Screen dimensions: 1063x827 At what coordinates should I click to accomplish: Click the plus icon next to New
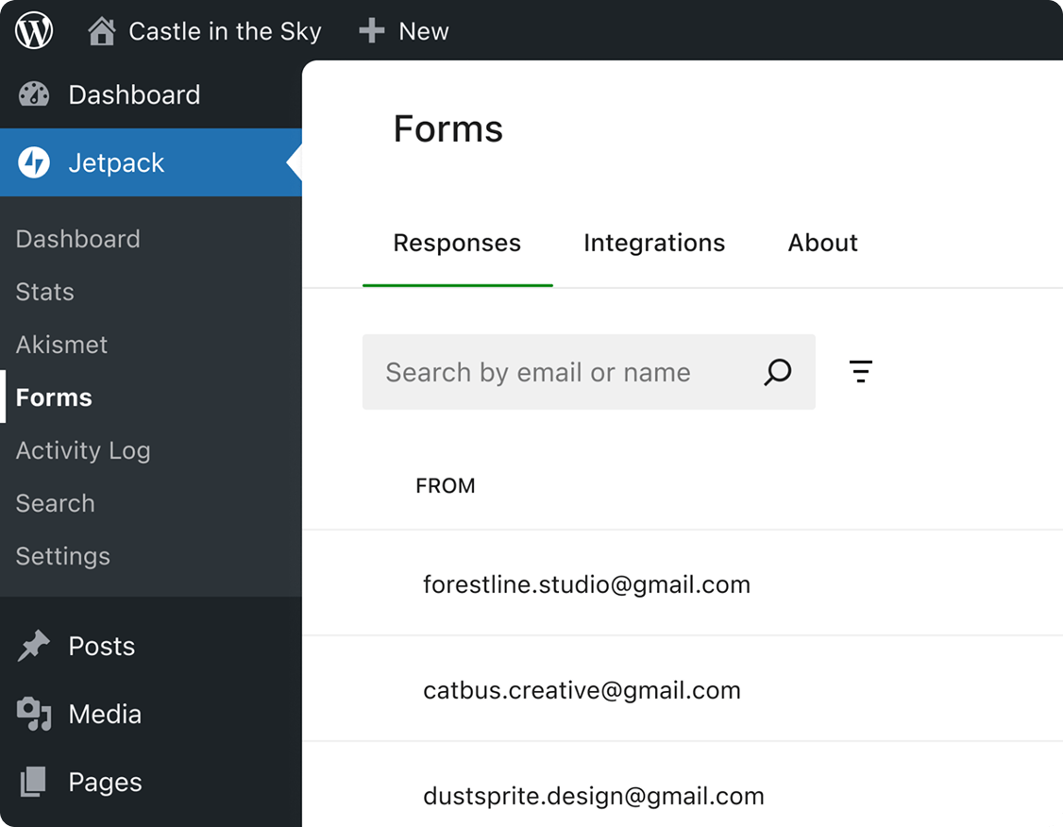(372, 31)
